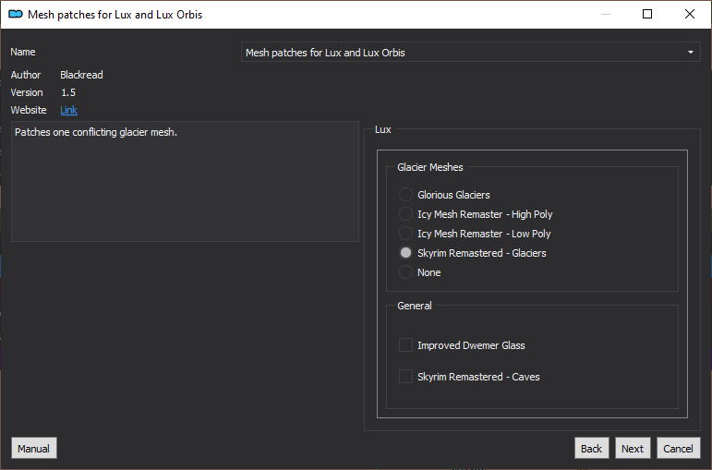Maximize the installer window

coord(647,14)
